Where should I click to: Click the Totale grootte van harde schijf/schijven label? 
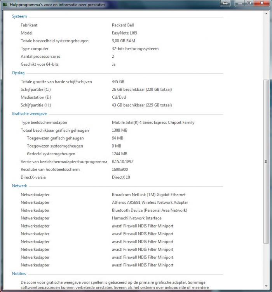56,82
